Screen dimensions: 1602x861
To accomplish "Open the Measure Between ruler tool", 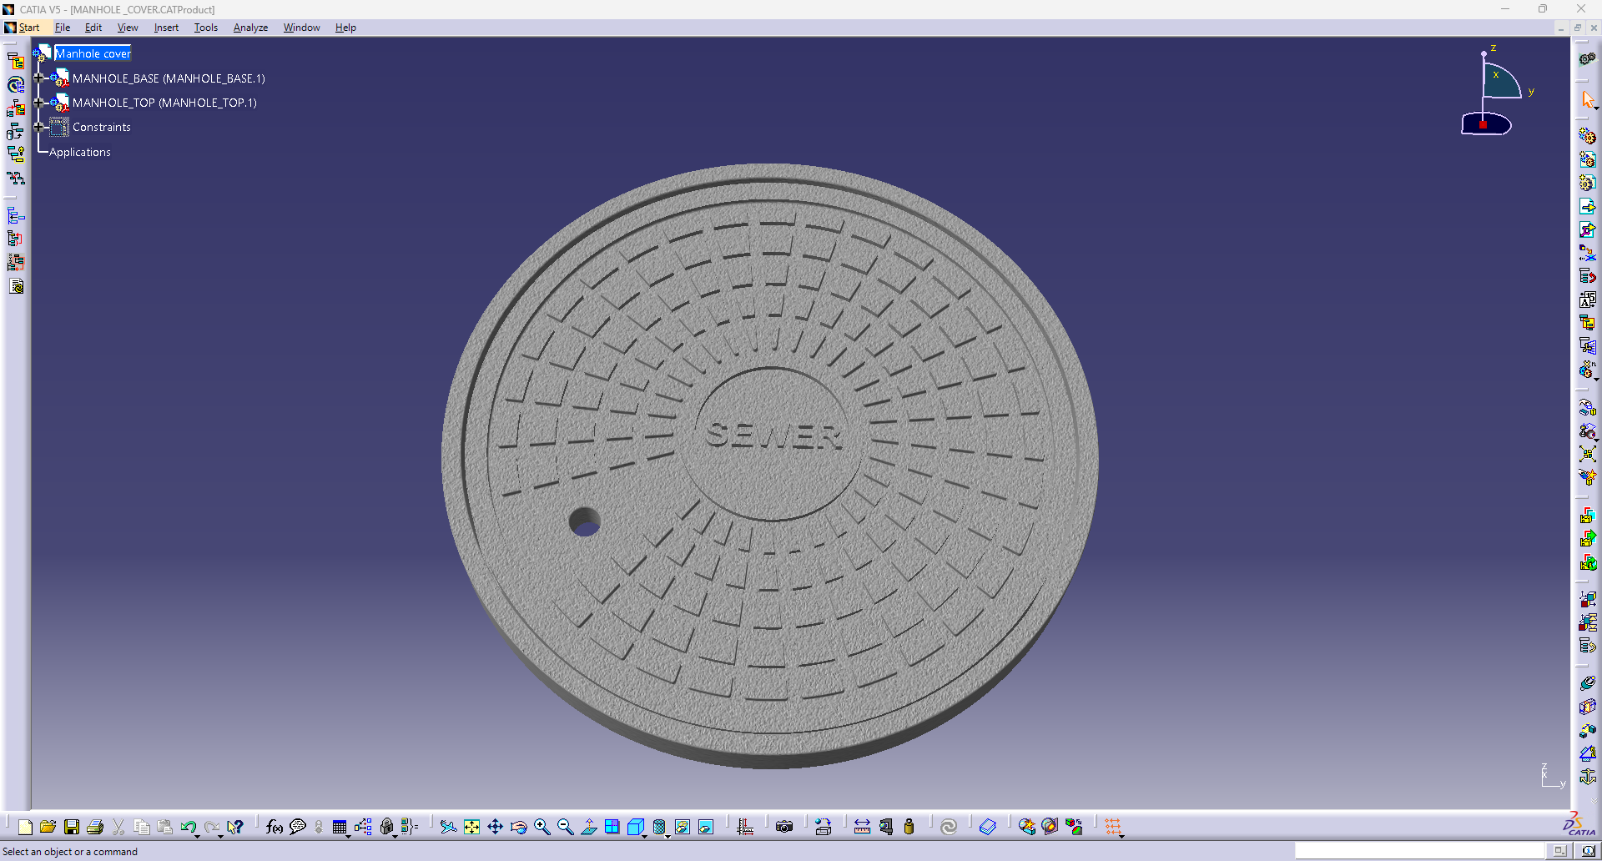I will [x=862, y=827].
